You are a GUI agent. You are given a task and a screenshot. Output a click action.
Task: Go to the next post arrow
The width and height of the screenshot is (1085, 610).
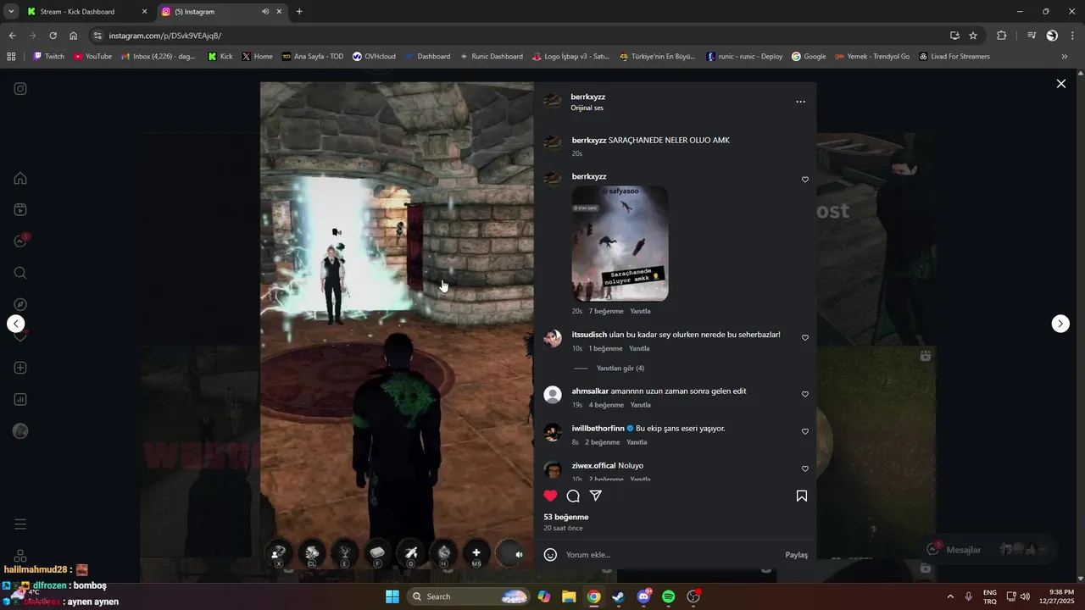pos(1060,324)
